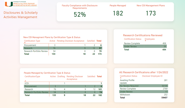Sort All Research Certifications by Certification Status
The width and height of the screenshot is (185, 108).
128,76
